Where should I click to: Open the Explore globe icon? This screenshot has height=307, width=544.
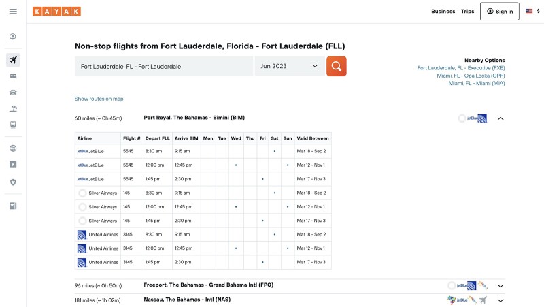13,148
